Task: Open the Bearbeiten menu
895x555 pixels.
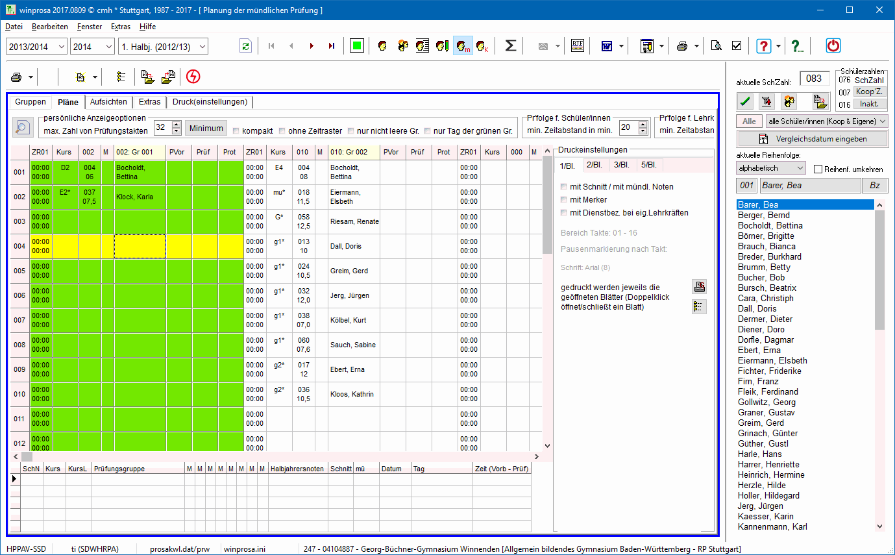Action: point(49,27)
